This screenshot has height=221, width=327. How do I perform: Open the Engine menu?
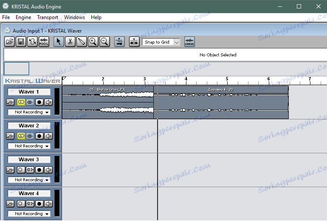click(x=23, y=17)
